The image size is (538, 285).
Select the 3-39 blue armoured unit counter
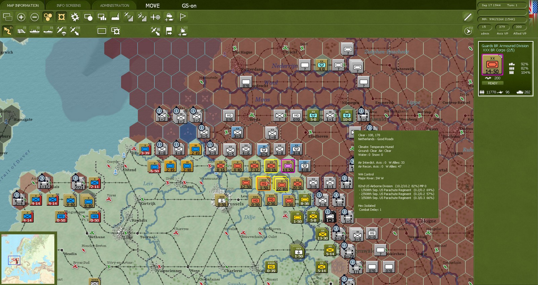pos(145,149)
